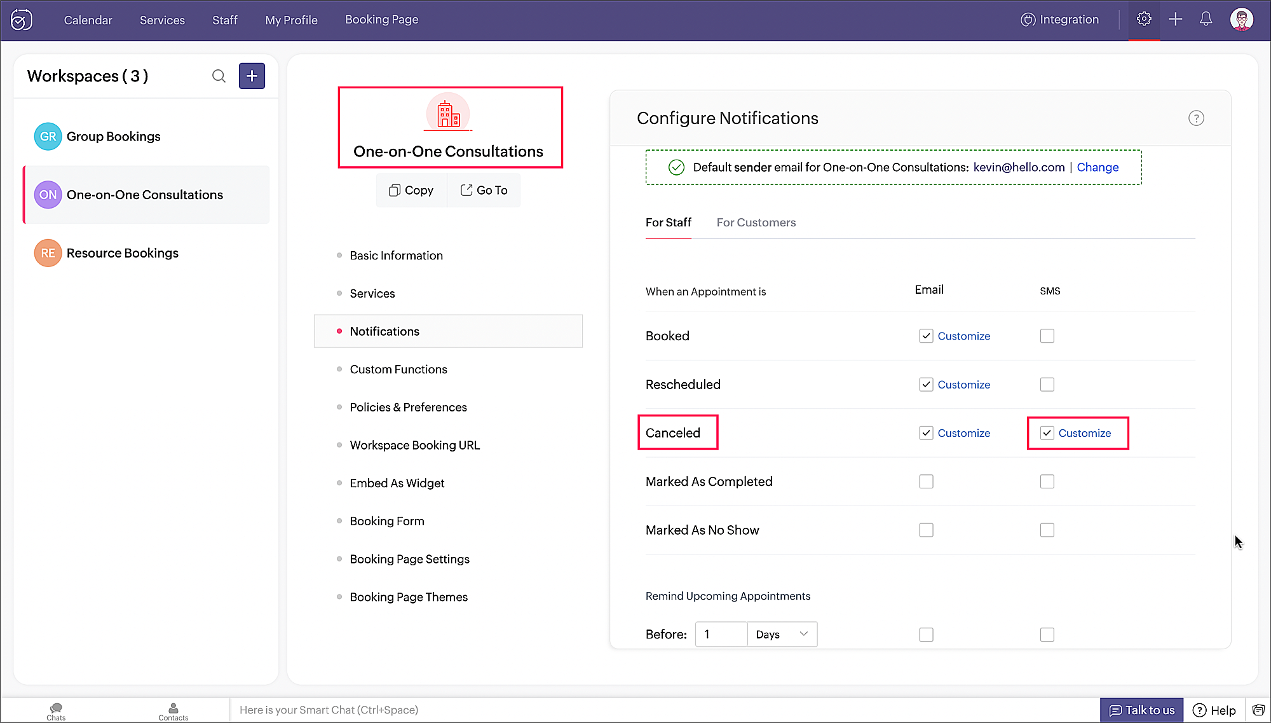The image size is (1271, 723).
Task: Enable Marked As Completed SMS checkbox
Action: tap(1047, 481)
